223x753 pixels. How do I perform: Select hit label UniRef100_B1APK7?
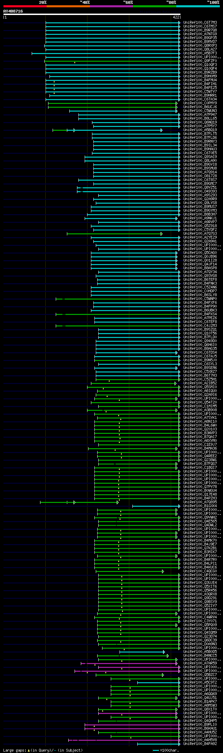coord(200,701)
